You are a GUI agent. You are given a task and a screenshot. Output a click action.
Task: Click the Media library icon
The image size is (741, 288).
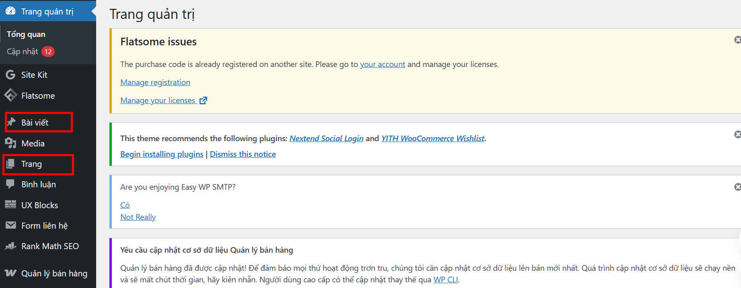click(10, 143)
